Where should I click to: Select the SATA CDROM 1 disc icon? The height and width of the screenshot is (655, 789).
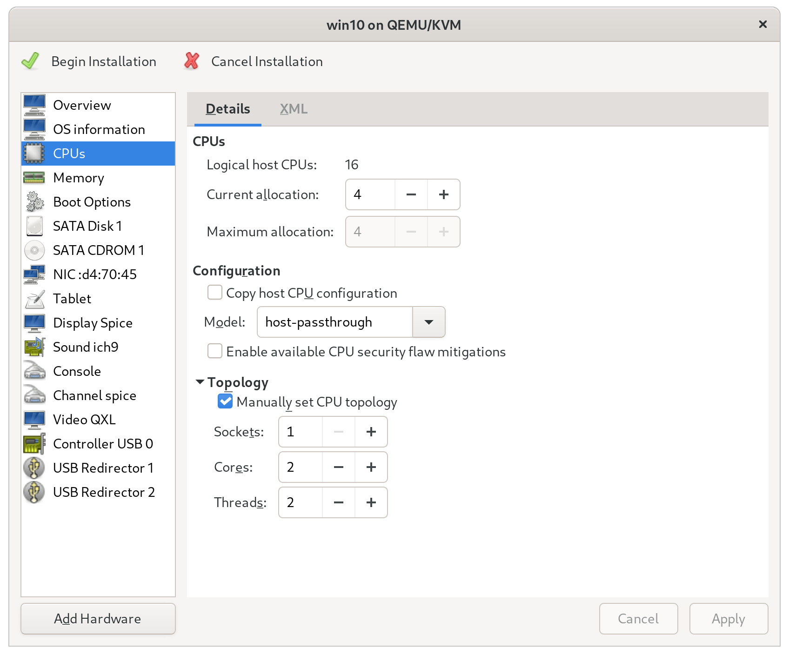click(x=34, y=250)
